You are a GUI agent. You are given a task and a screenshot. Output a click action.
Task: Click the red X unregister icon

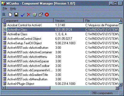pos(29,15)
